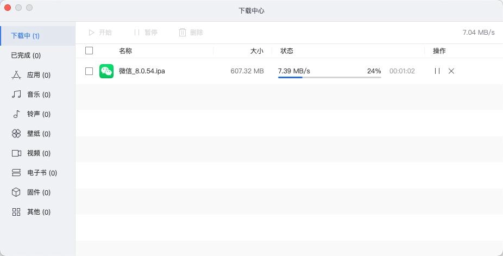Click the 电子书 ebook icon
This screenshot has width=503, height=256.
point(16,173)
